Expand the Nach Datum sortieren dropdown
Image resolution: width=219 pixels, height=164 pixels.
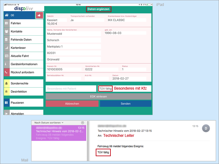click(x=49, y=122)
